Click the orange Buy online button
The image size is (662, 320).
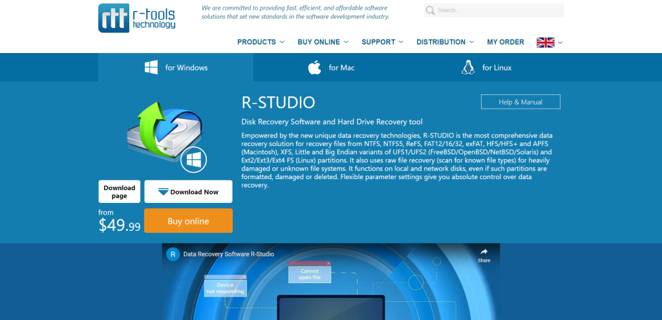[188, 221]
